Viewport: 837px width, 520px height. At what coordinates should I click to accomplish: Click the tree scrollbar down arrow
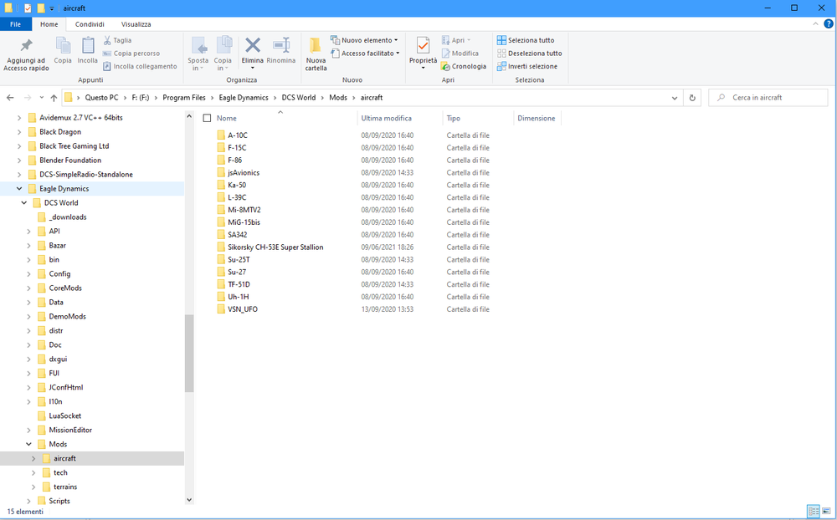189,500
